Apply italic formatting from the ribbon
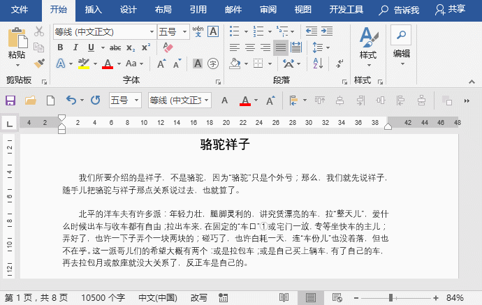The width and height of the screenshot is (482, 305). click(75, 47)
